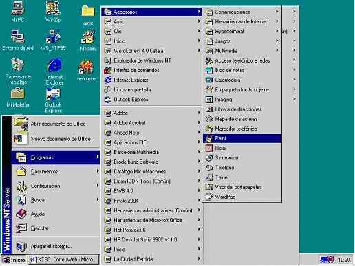Open Calculadora in the accessories submenu
Viewport: 355px width, 266px height.
241,80
